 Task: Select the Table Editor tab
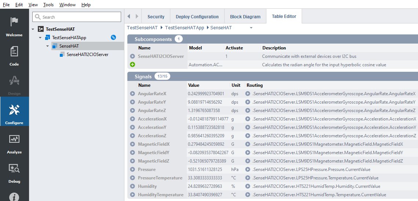coord(284,16)
